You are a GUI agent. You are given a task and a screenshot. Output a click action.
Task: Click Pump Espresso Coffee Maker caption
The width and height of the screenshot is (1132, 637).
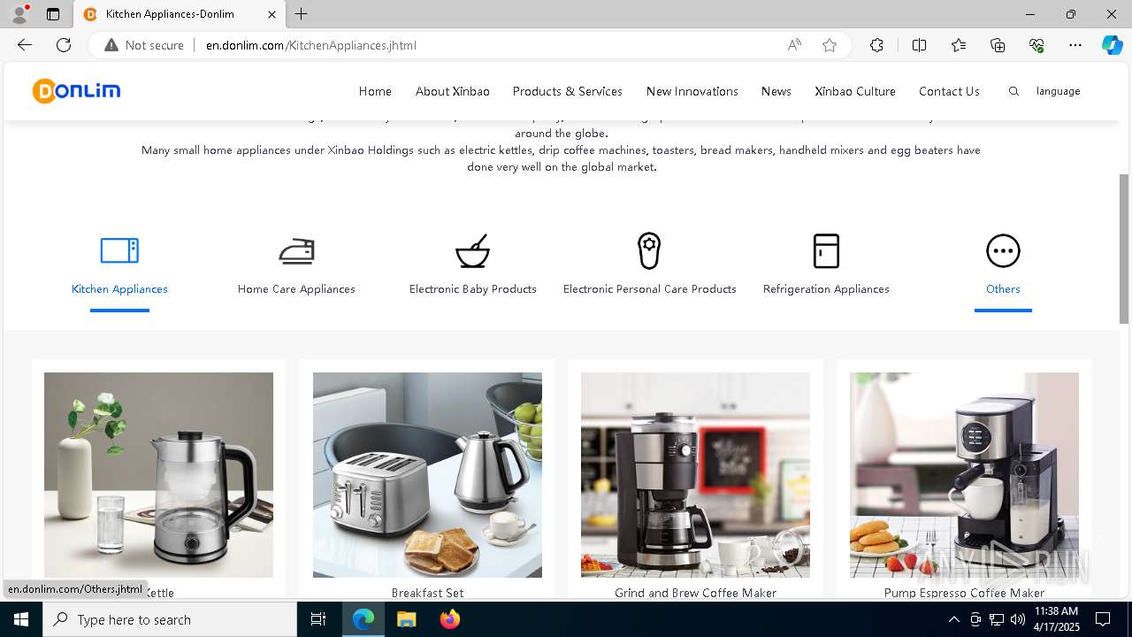(964, 592)
